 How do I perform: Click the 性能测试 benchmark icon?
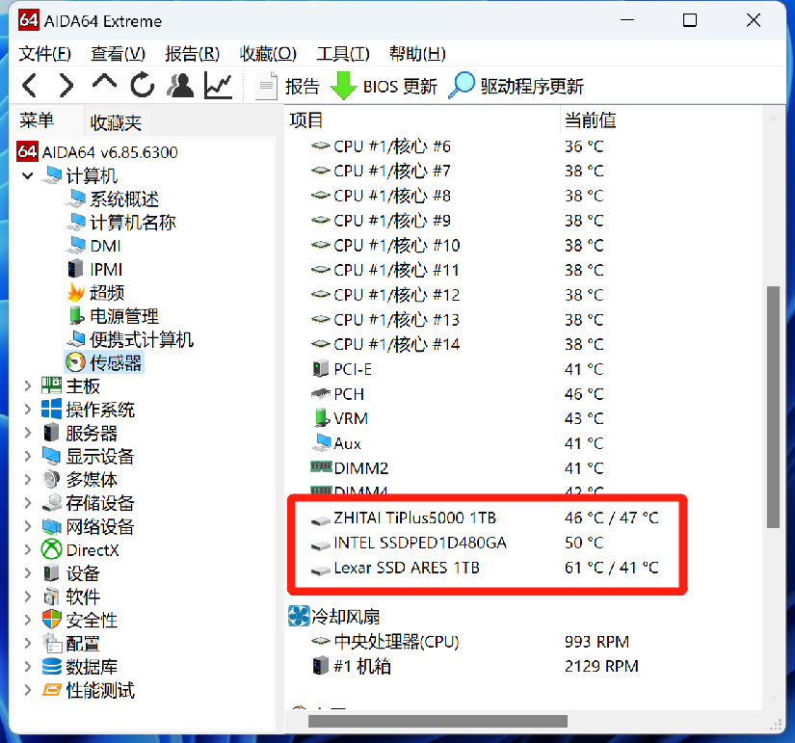coord(51,690)
